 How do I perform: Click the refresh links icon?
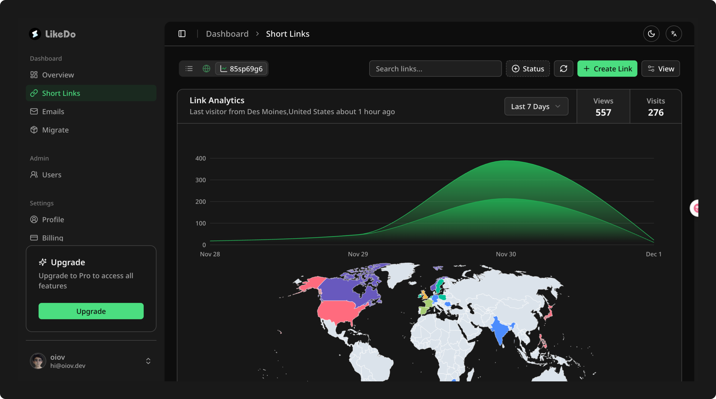click(x=564, y=68)
